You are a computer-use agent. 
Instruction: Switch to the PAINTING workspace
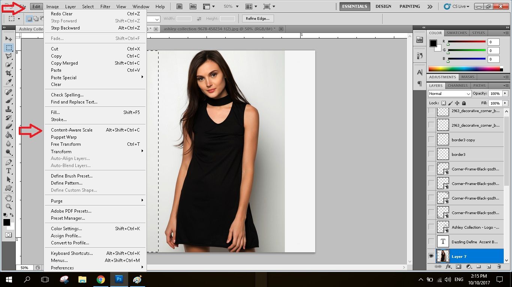pos(410,6)
